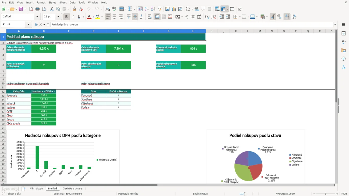
Task: Open sidebar Navigator compass icon
Action: pyautogui.click(x=343, y=59)
